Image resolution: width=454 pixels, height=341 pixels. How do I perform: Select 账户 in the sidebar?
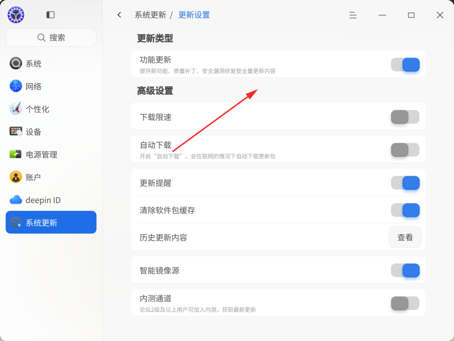(51, 177)
